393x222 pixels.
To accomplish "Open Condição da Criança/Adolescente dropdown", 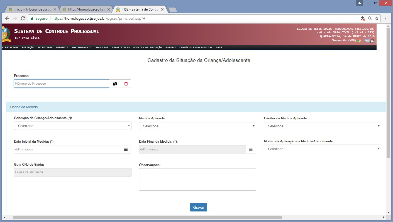I will click(72, 126).
